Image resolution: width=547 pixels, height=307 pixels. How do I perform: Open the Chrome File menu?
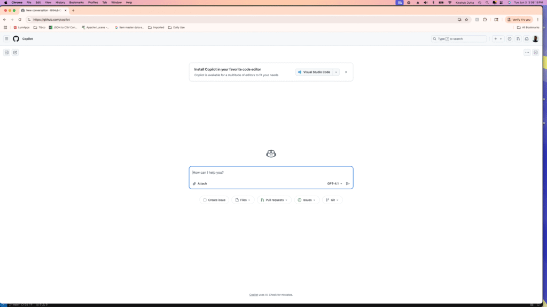(29, 3)
